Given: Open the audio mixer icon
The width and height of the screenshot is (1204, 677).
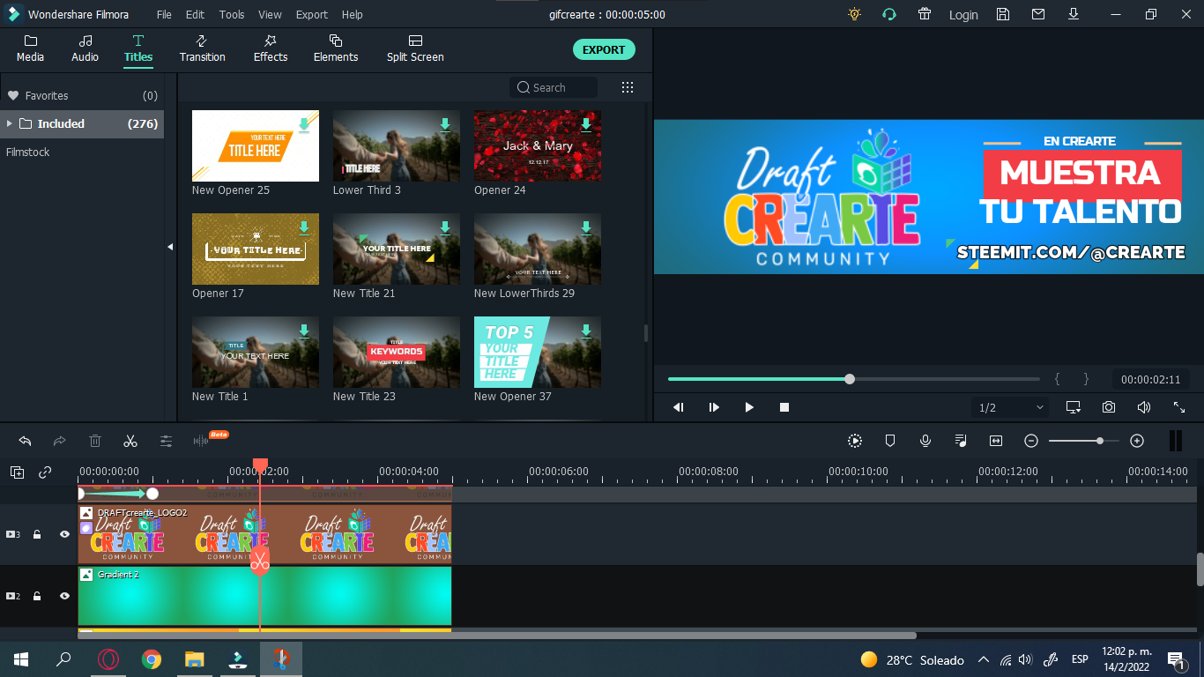Looking at the screenshot, I should [x=961, y=441].
